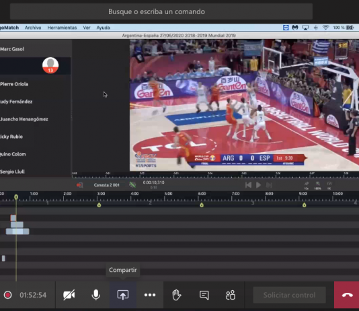Click the Solicitar control button
The image size is (359, 311).
click(x=289, y=295)
